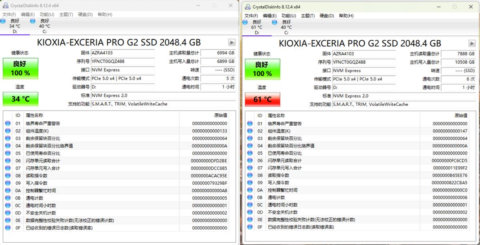Open the 硬盘(D) disk selection menu in right window

326,16
